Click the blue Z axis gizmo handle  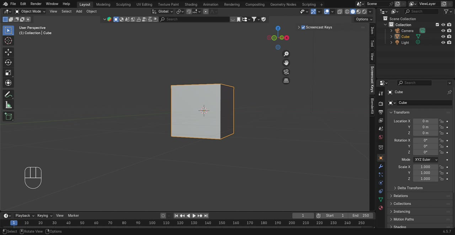tap(278, 28)
